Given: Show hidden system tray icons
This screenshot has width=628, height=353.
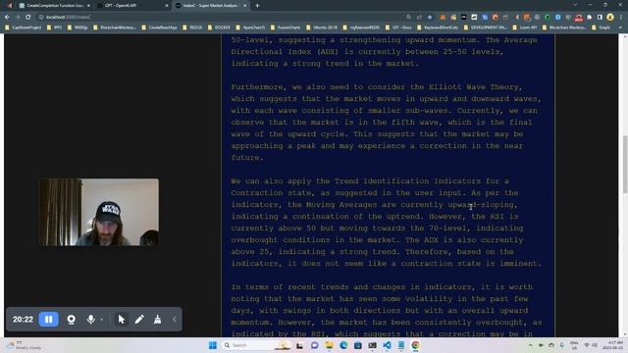Looking at the screenshot, I should click(x=530, y=345).
